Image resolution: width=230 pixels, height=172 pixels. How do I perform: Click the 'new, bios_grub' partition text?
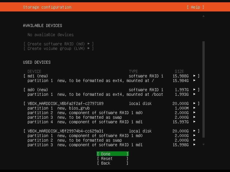tap(74, 108)
